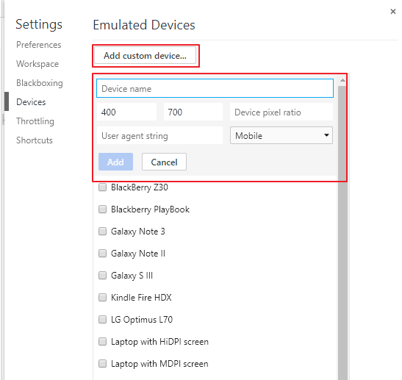Focus the Device name input field

click(215, 88)
